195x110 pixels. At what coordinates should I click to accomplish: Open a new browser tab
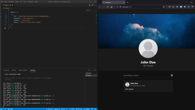click(128, 2)
